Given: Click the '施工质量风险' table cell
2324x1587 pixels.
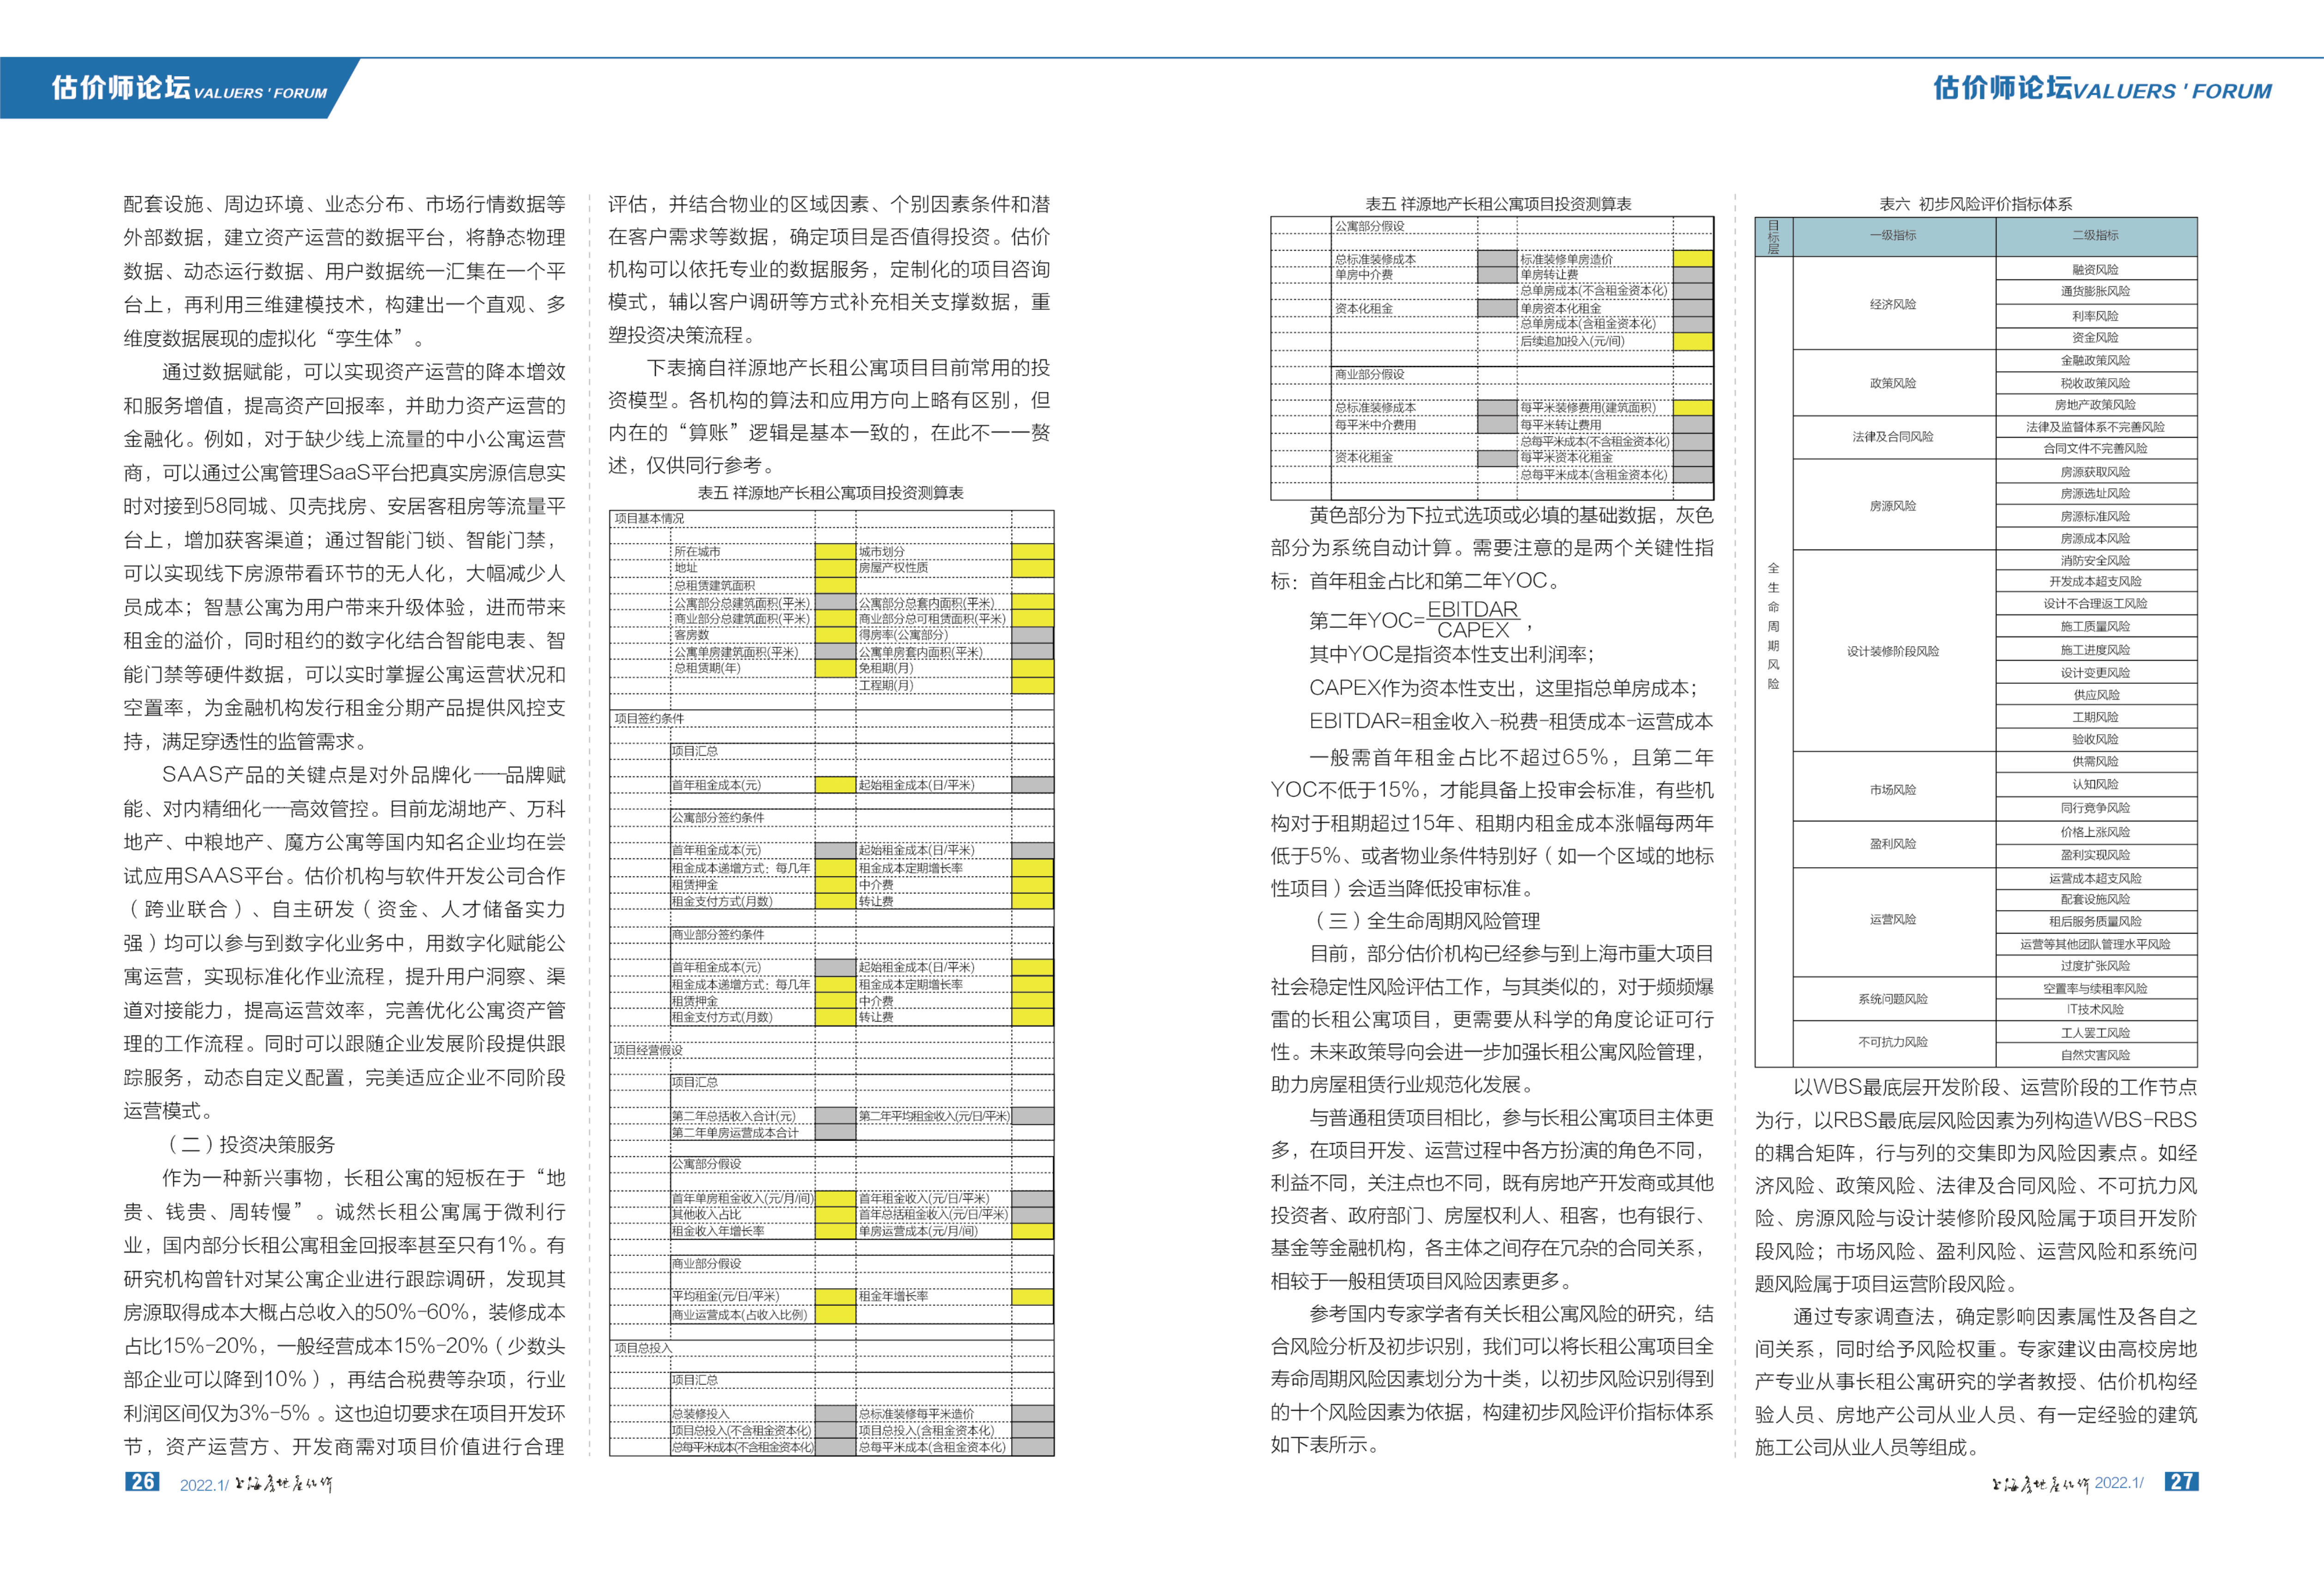Looking at the screenshot, I should (x=2096, y=627).
